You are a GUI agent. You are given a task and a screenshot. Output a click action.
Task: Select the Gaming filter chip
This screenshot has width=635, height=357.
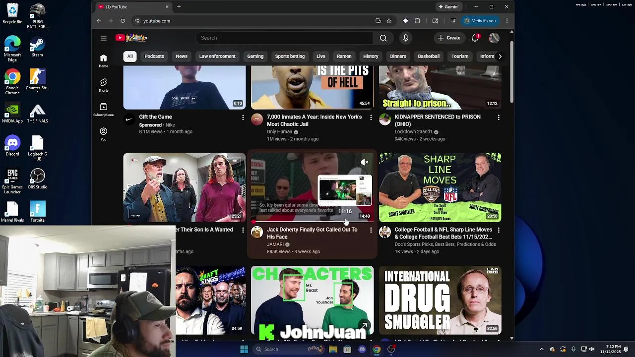click(255, 57)
